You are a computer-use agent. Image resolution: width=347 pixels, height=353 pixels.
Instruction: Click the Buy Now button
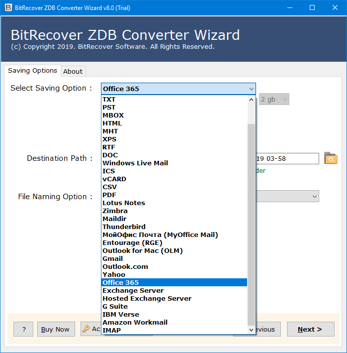point(56,329)
